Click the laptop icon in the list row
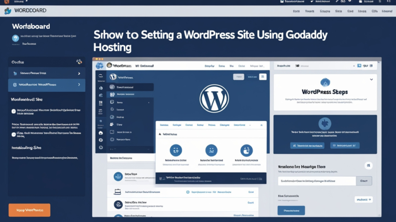The width and height of the screenshot is (396, 222). click(x=118, y=192)
